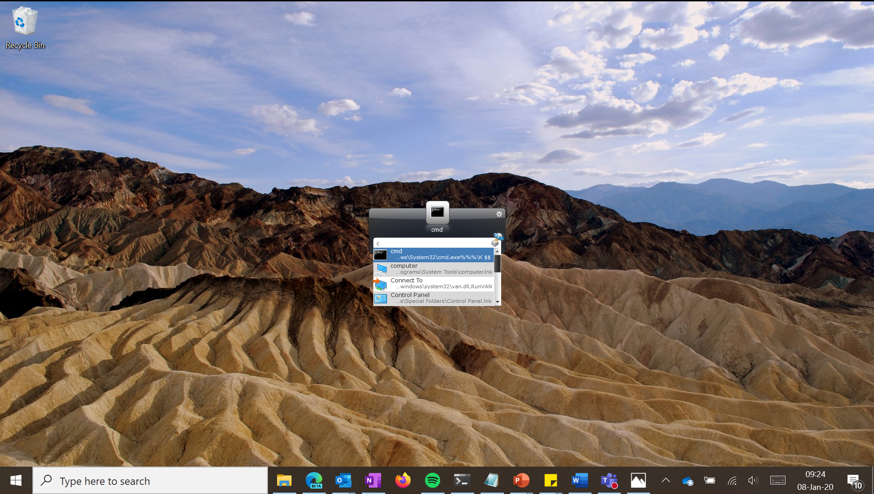Launch Microsoft Edge Beta from taskbar

tap(314, 480)
